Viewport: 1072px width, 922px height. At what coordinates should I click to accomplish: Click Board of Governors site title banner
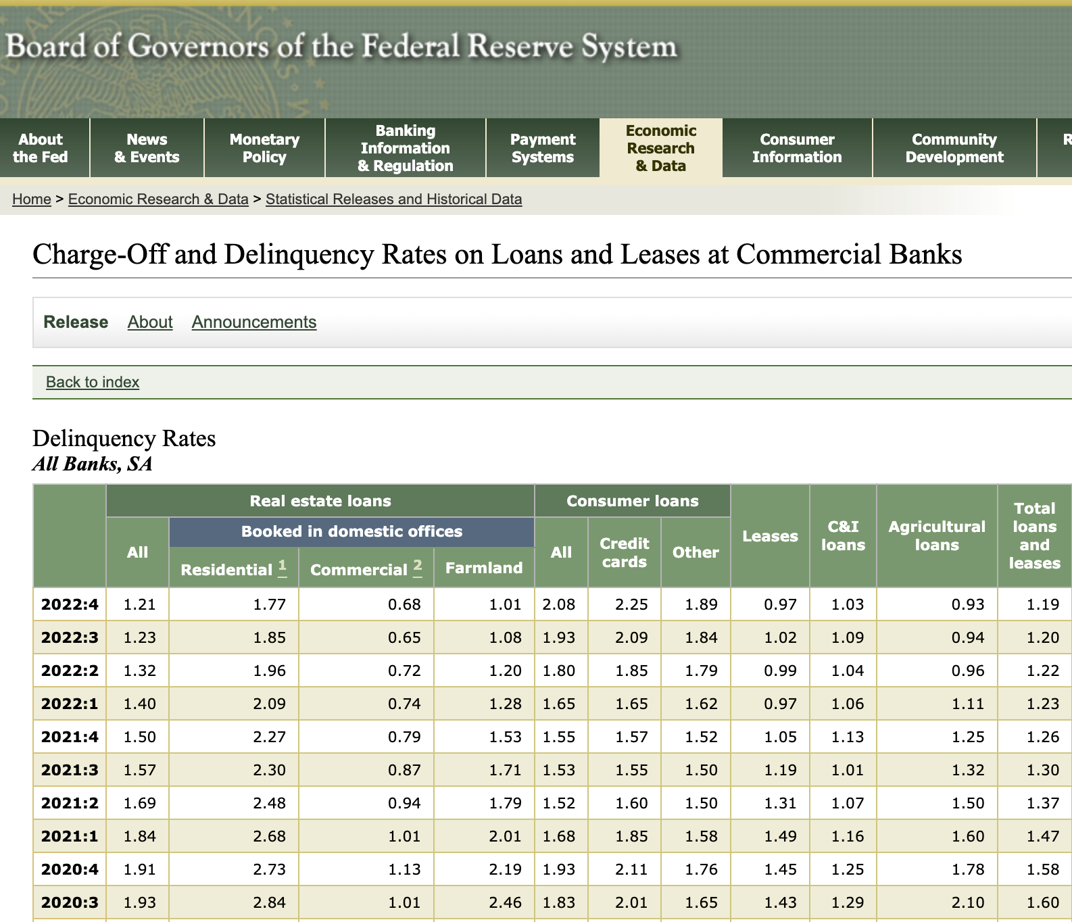point(341,46)
